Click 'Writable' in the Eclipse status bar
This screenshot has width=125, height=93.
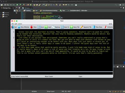(x=34, y=91)
